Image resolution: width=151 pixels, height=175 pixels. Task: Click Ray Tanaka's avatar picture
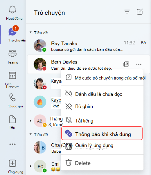(40, 46)
